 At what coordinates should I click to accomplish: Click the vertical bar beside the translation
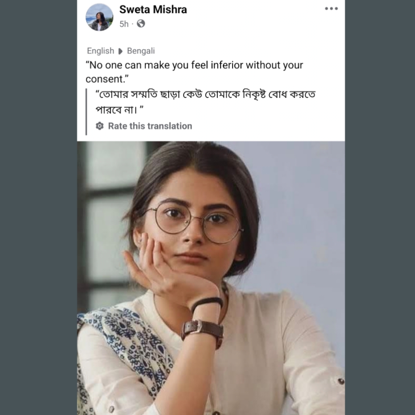click(x=86, y=111)
